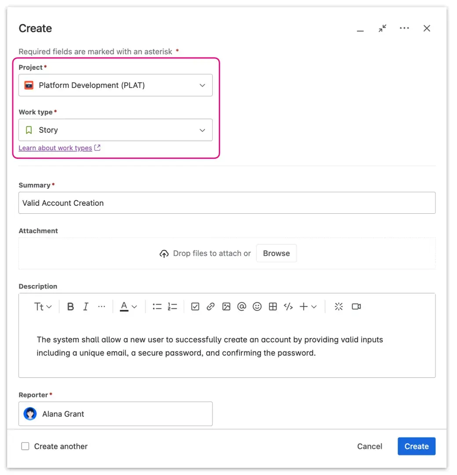Insert a table in the description

[x=272, y=307]
